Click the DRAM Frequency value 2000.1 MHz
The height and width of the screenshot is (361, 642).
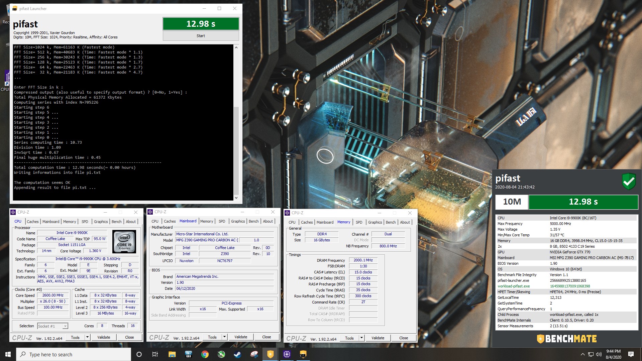coord(363,260)
